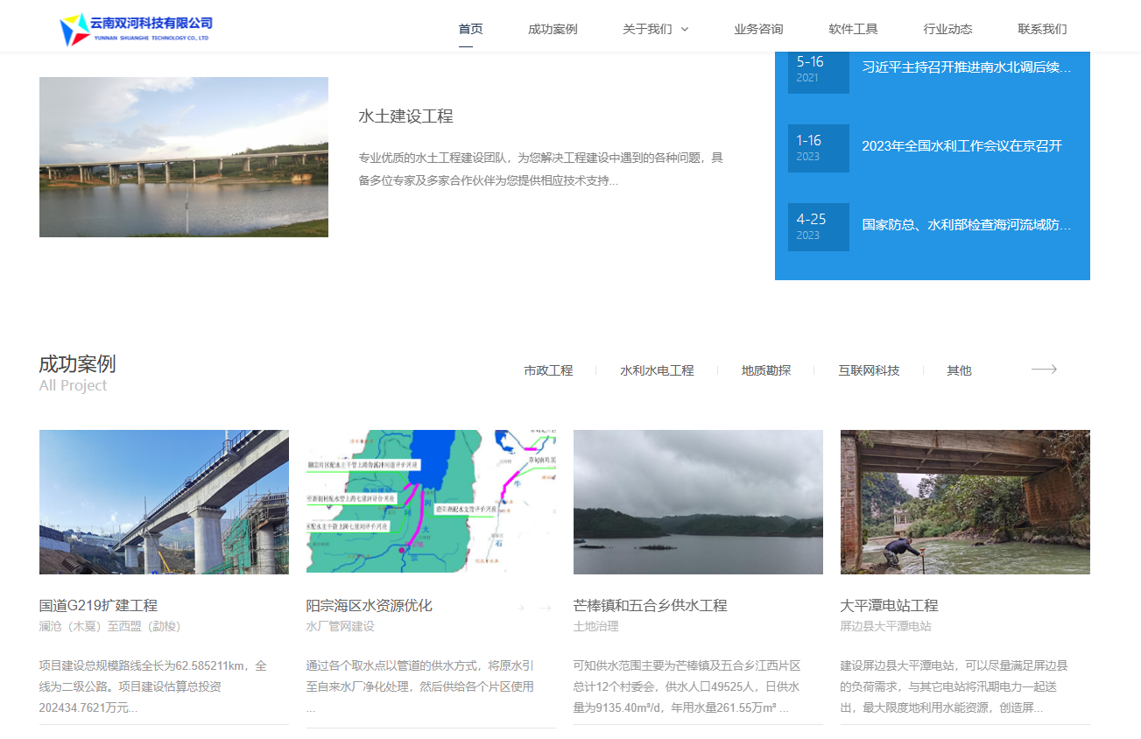Expand the 关于我们 menu chevron
Screen dimensions: 1141x739
tap(685, 29)
